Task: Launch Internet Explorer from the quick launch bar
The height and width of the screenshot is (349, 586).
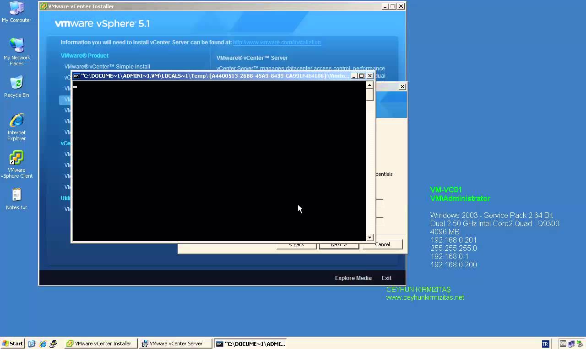Action: pyautogui.click(x=43, y=344)
